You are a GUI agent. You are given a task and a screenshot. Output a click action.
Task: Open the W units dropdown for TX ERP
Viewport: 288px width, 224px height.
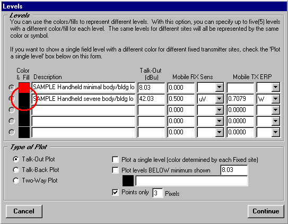[x=276, y=99]
